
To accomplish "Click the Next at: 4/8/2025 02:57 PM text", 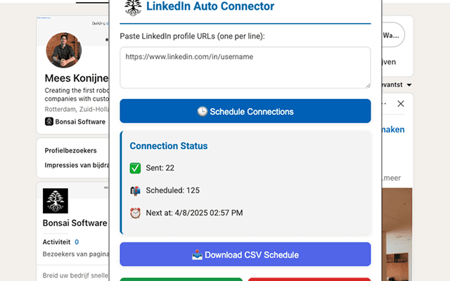I will [194, 213].
